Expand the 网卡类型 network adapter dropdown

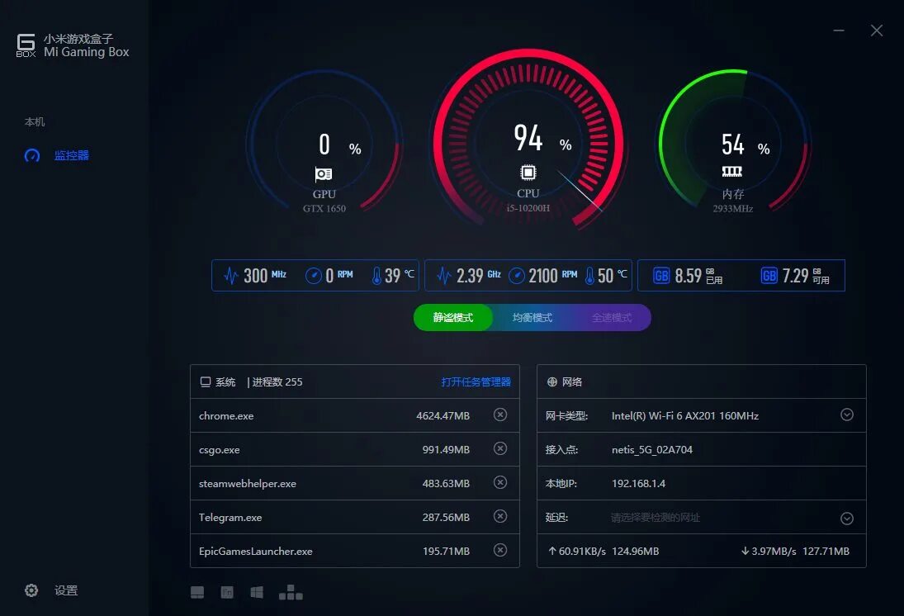847,415
